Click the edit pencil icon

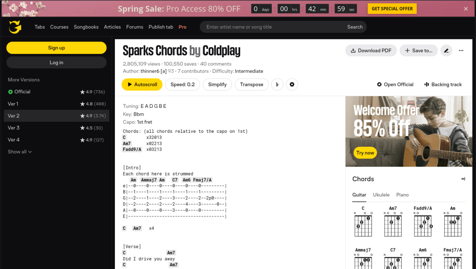(x=446, y=51)
